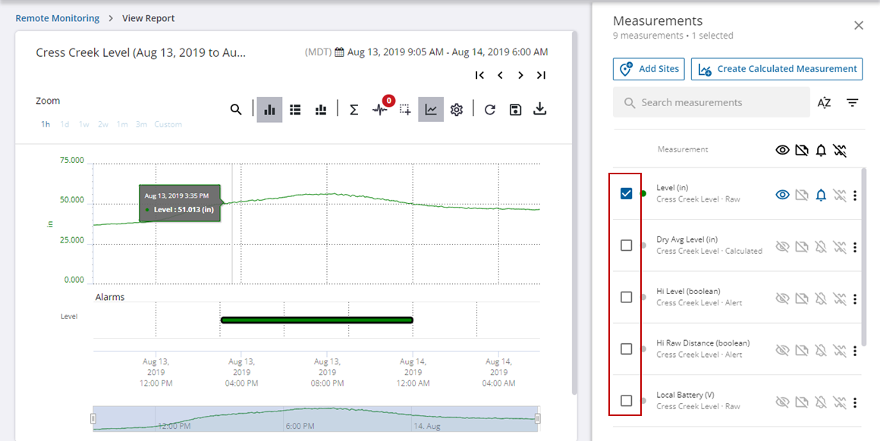Go to Remote Monitoring breadcrumb
Viewport: 880px width, 441px height.
click(x=58, y=18)
